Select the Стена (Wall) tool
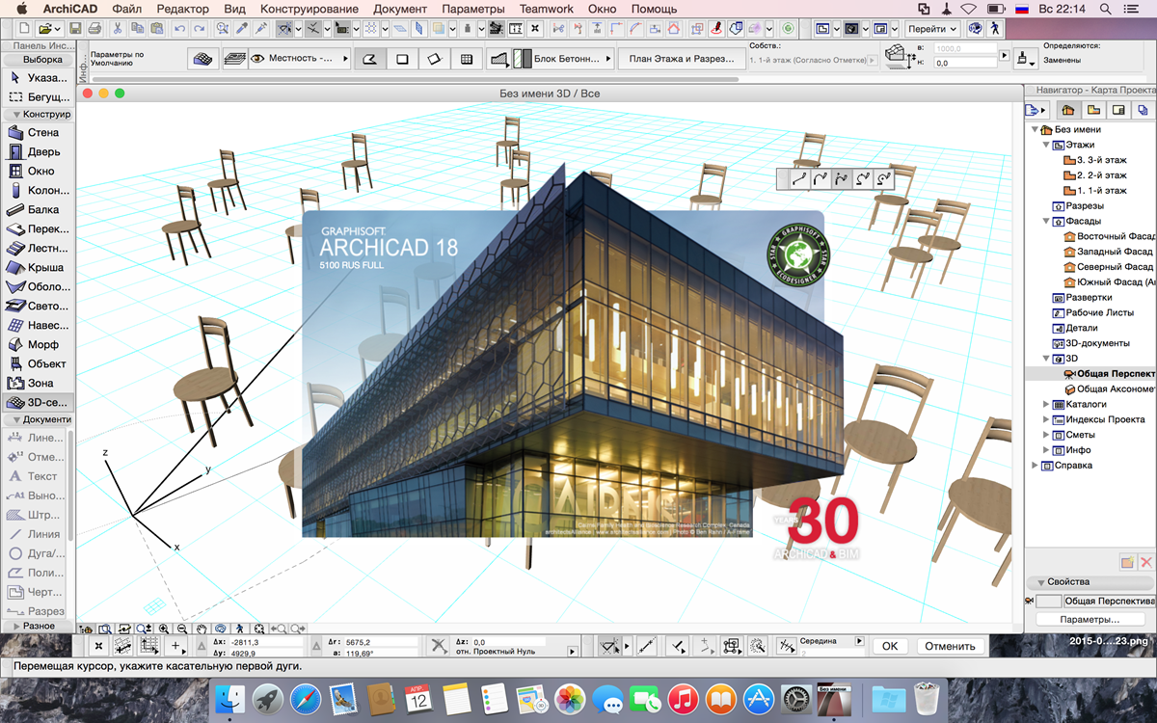Viewport: 1157px width, 723px height. (37, 132)
